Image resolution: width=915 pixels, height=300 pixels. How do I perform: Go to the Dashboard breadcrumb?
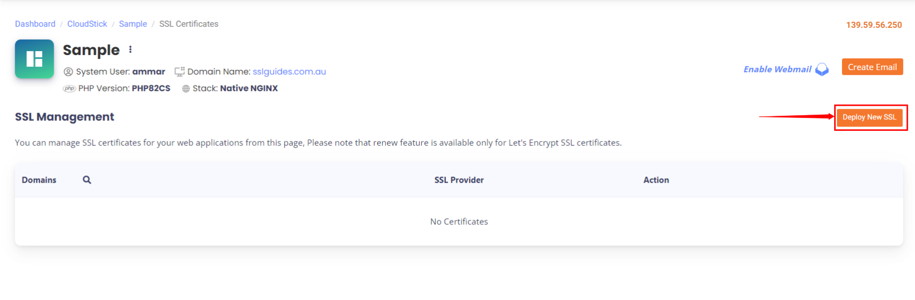[x=35, y=24]
